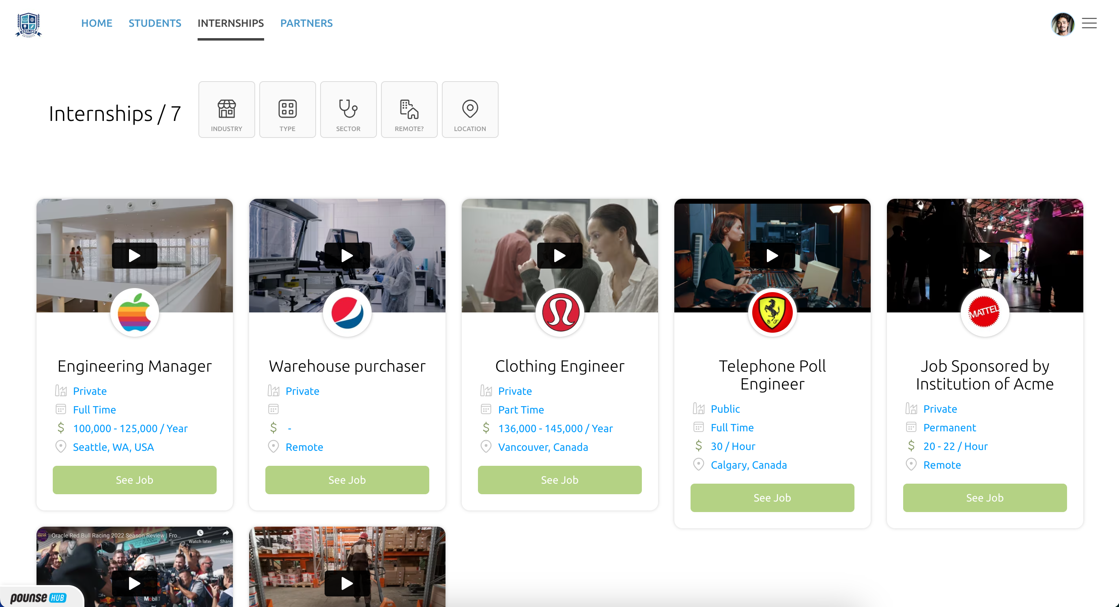Click the Mattel company logo
The width and height of the screenshot is (1119, 607).
[x=984, y=312]
